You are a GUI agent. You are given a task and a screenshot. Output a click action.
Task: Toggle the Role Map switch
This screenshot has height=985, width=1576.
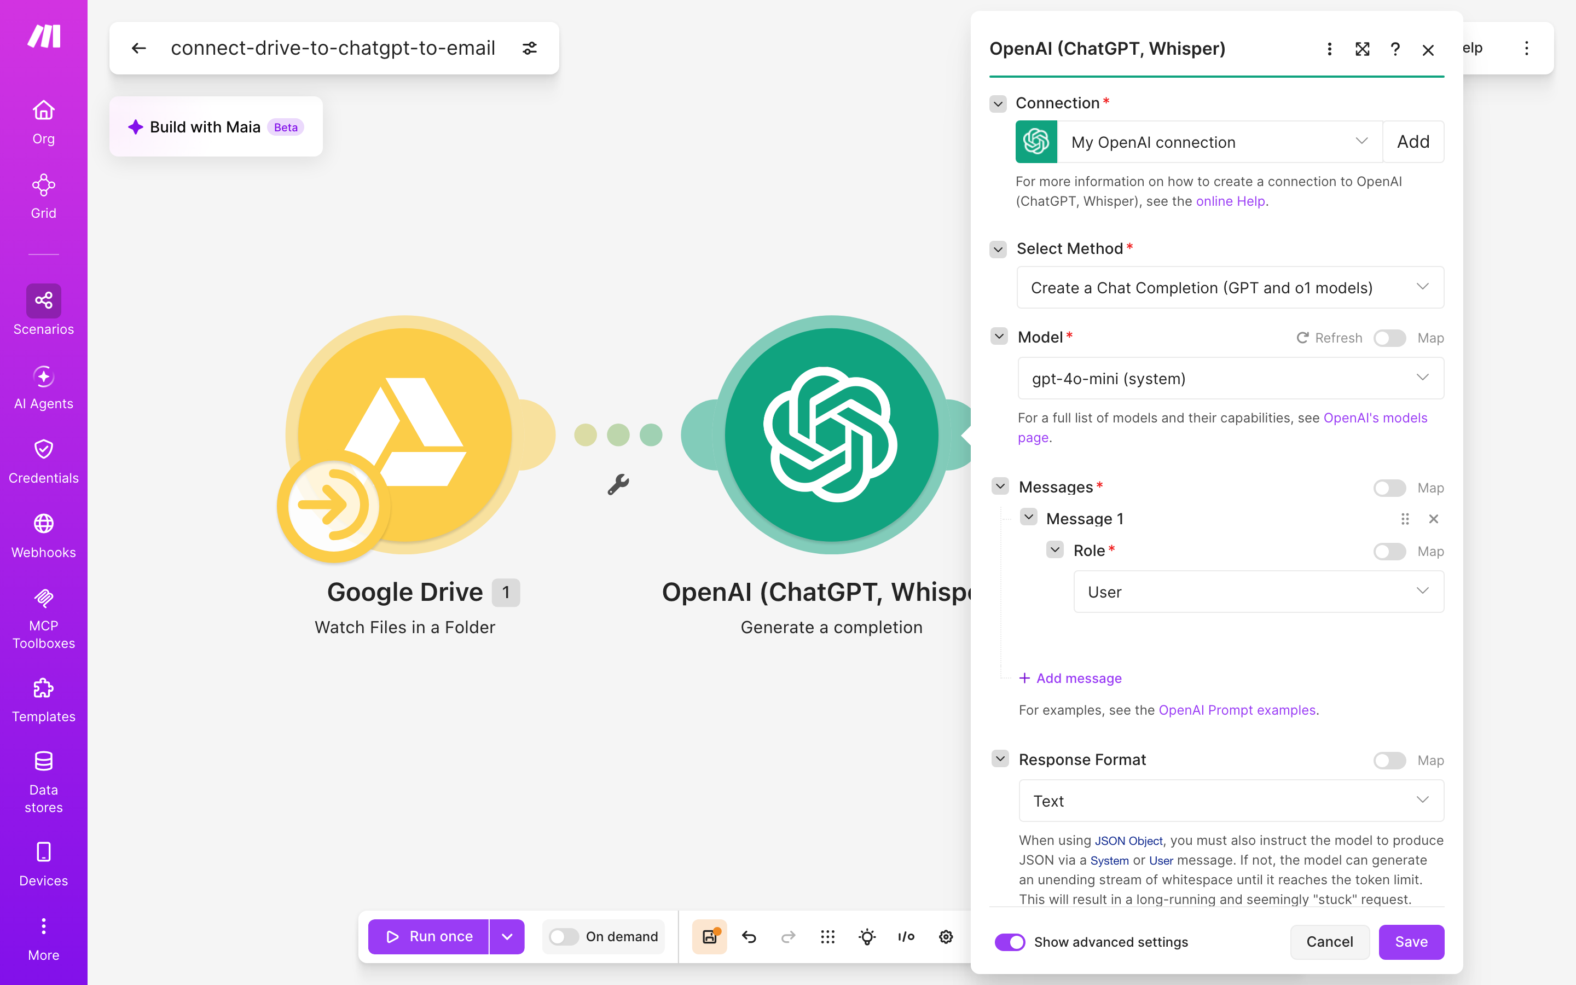1390,552
